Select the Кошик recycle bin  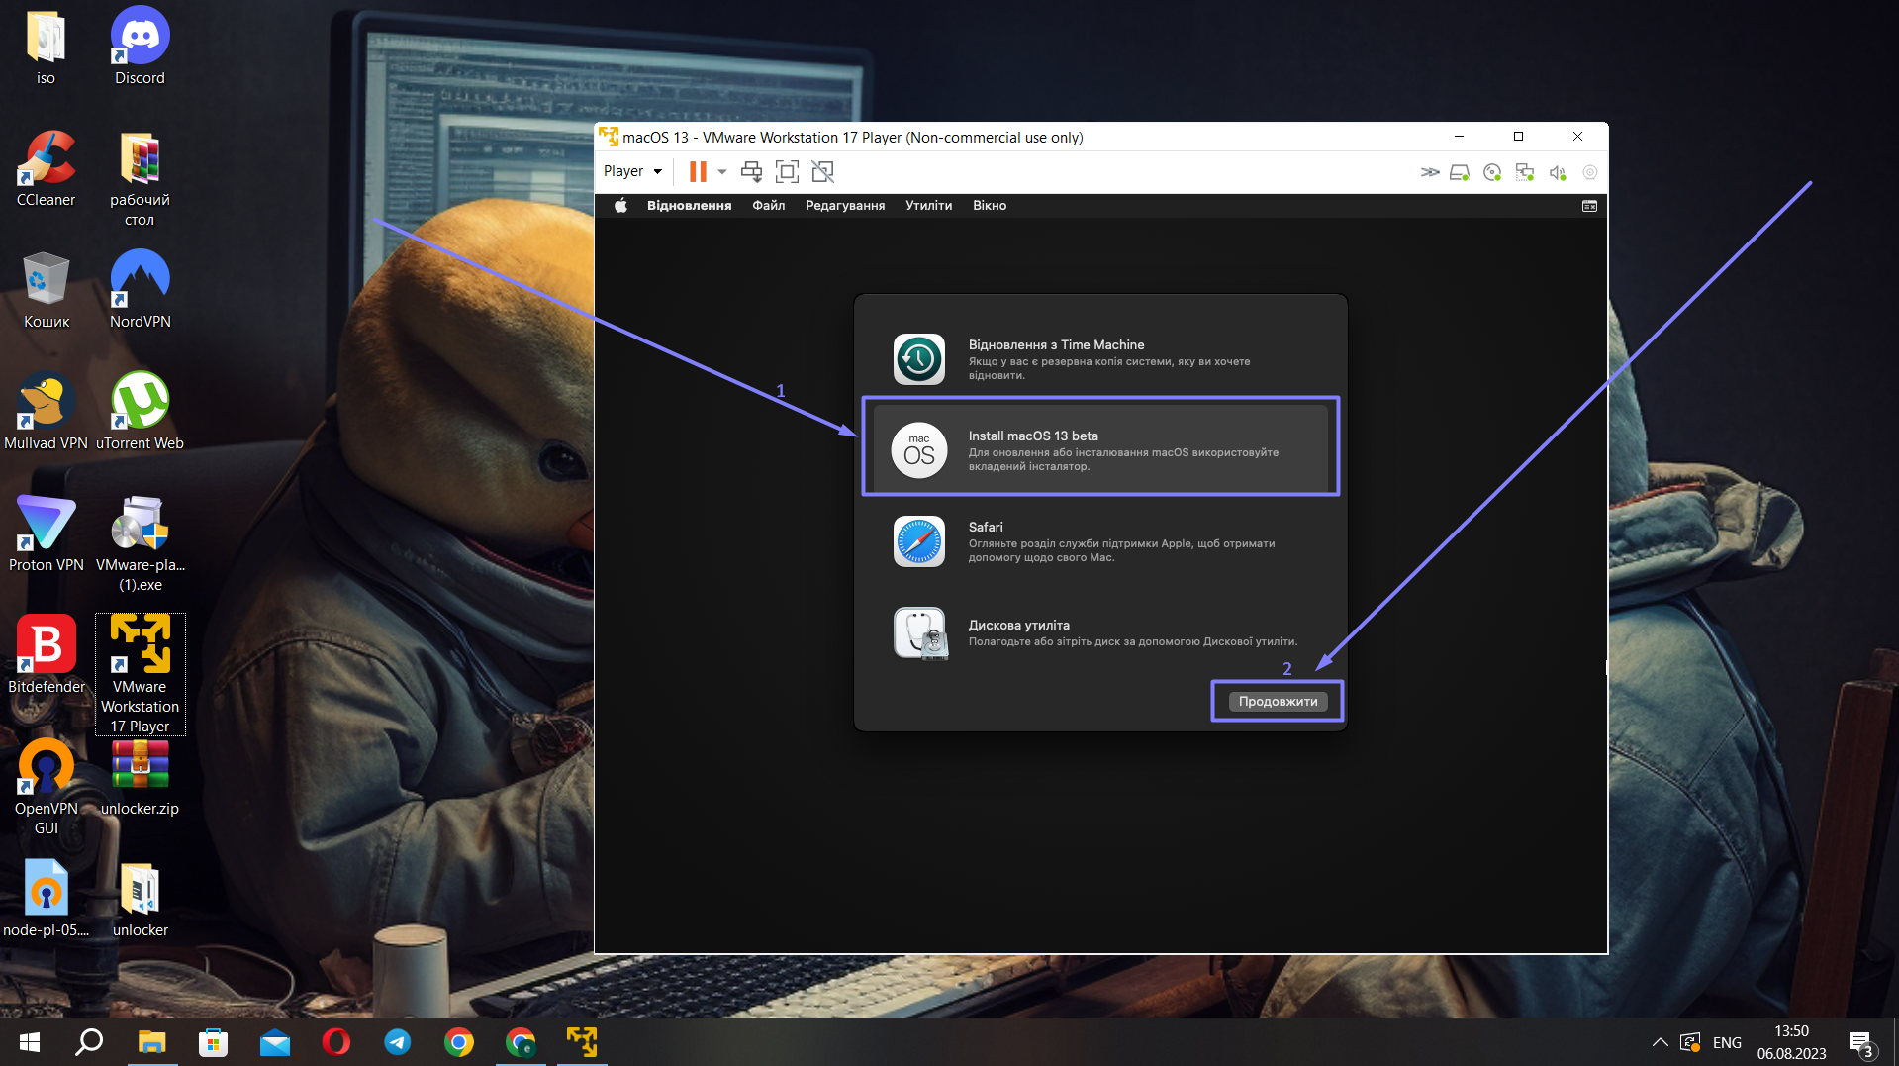(46, 290)
